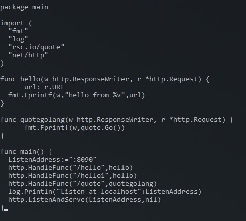Click the 'package main' line
The height and width of the screenshot is (221, 246).
point(24,7)
